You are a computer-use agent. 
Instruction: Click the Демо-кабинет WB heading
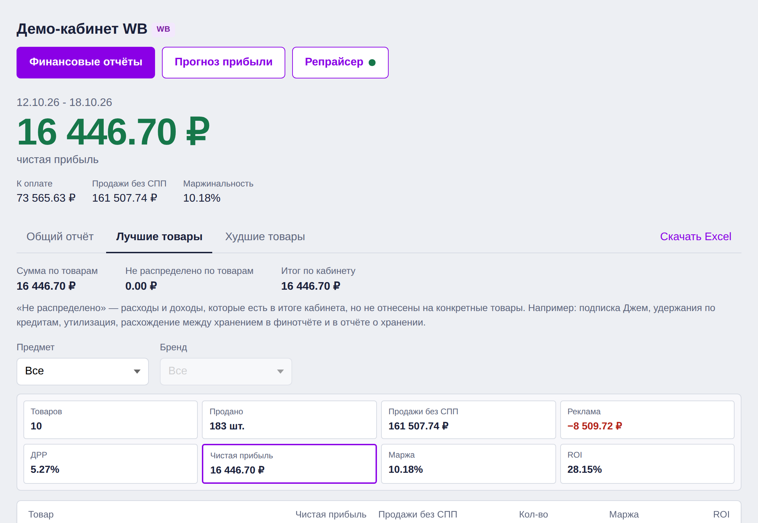pyautogui.click(x=82, y=29)
